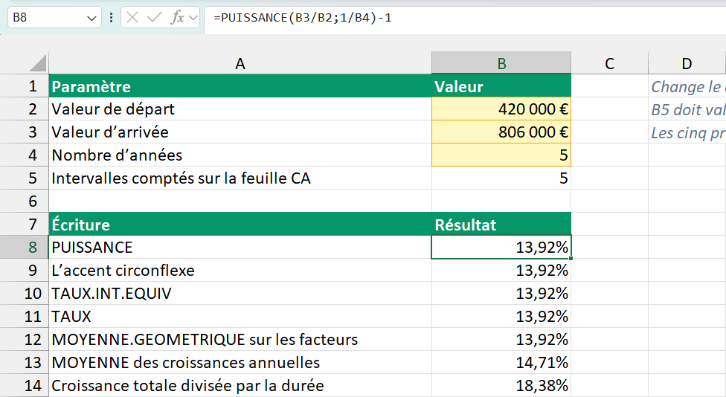Click the fill handle of cell B8
Image resolution: width=726 pixels, height=397 pixels.
coord(571,258)
